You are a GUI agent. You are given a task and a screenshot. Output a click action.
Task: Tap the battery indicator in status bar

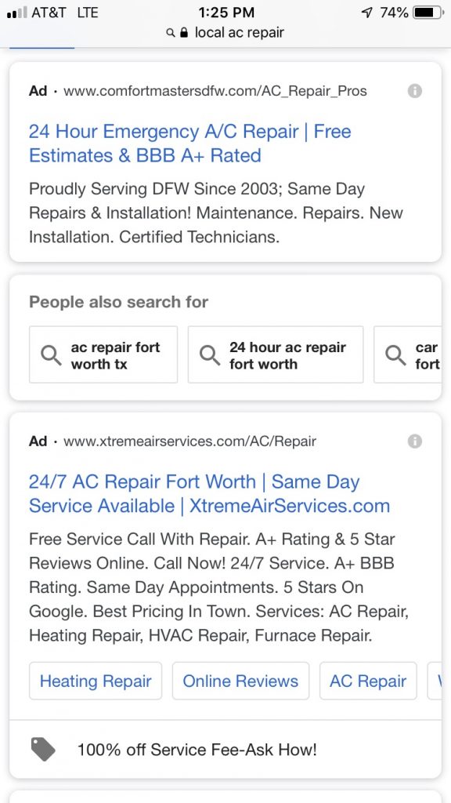click(428, 13)
